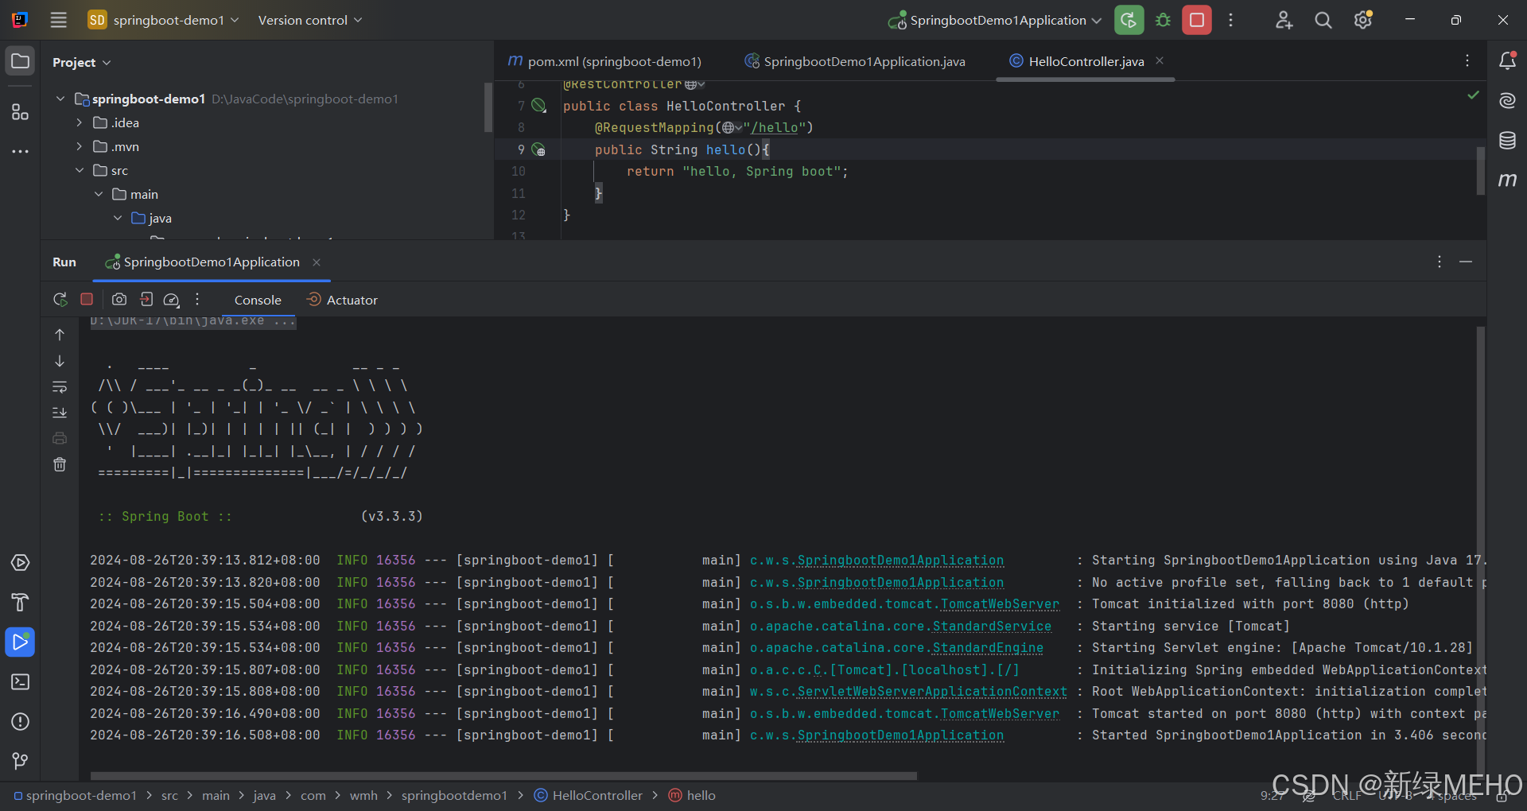This screenshot has height=811, width=1527.
Task: Print console output with printer icon
Action: click(60, 438)
